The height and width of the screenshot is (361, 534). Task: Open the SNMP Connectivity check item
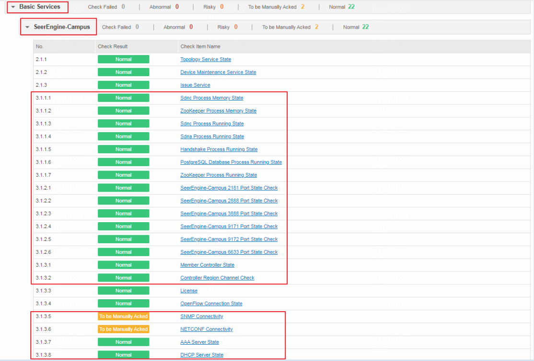point(202,316)
